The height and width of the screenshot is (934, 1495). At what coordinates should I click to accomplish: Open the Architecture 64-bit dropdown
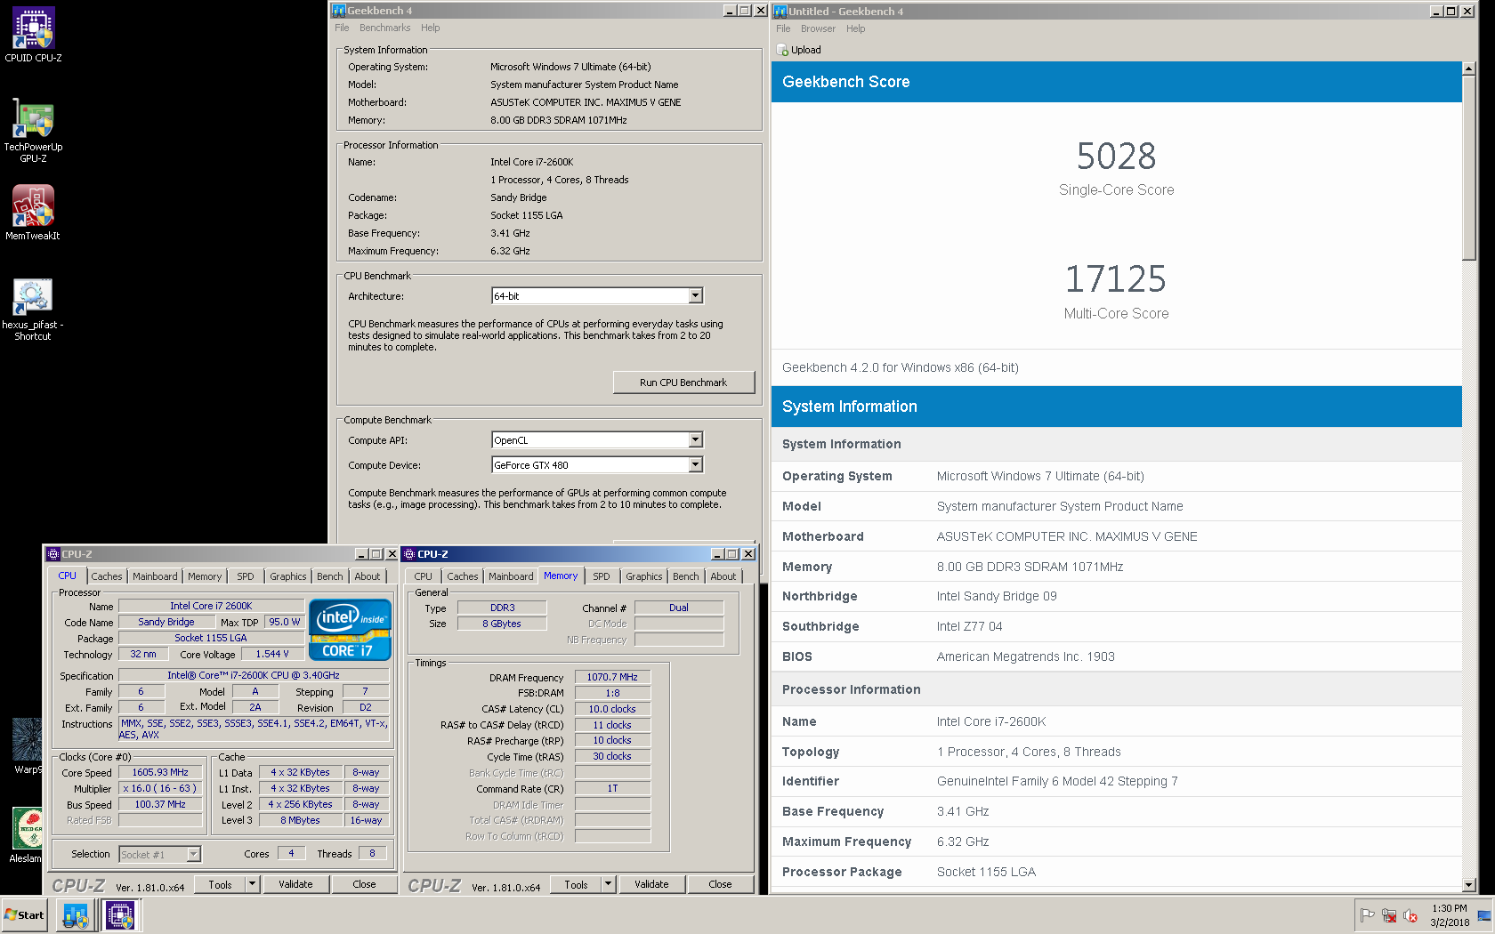click(x=696, y=295)
